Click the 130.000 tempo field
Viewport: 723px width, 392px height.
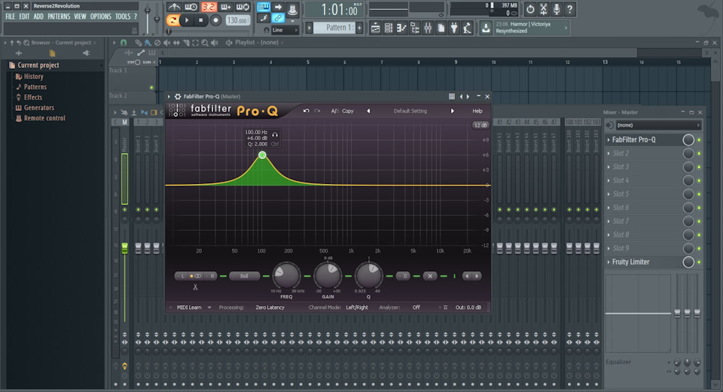[x=238, y=20]
